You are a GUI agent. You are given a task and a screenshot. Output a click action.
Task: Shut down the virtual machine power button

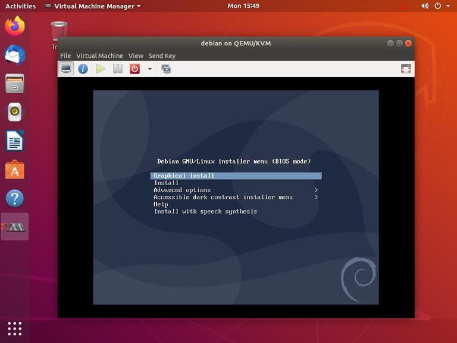(134, 69)
